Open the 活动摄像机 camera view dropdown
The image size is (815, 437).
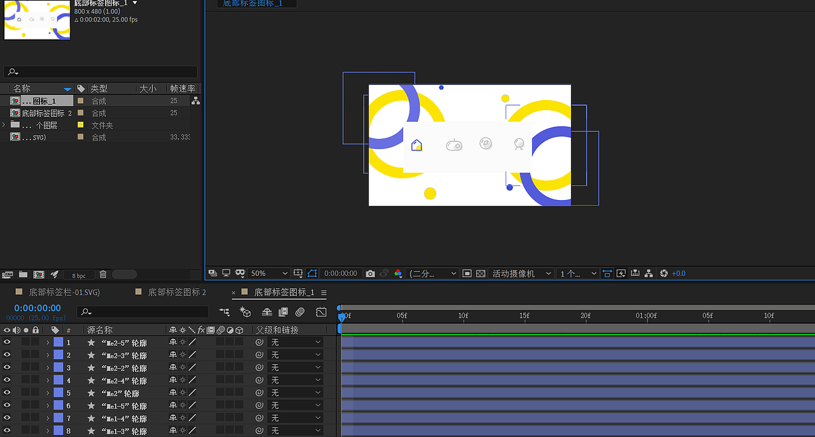pyautogui.click(x=522, y=273)
